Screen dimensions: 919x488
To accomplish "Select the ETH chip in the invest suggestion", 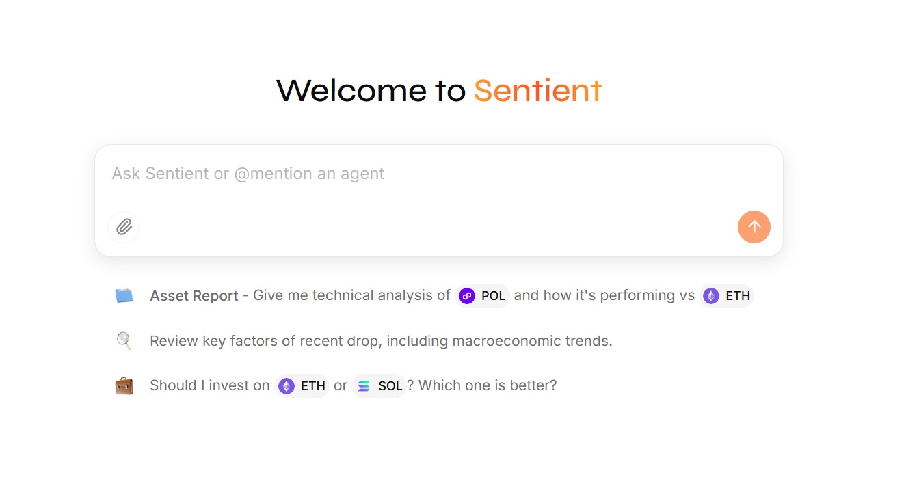I will (302, 386).
